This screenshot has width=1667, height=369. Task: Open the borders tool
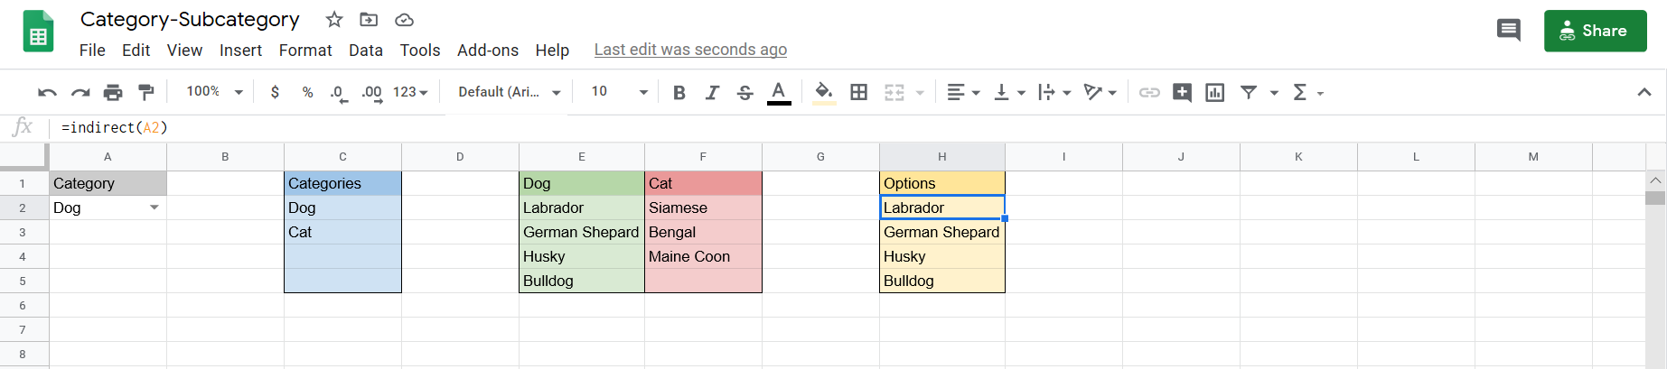click(859, 92)
